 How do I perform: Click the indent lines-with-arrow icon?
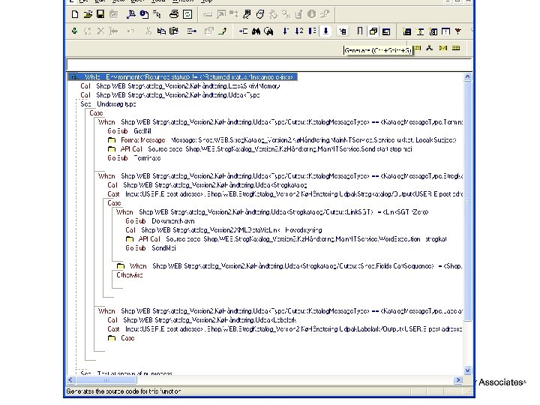coord(192,31)
